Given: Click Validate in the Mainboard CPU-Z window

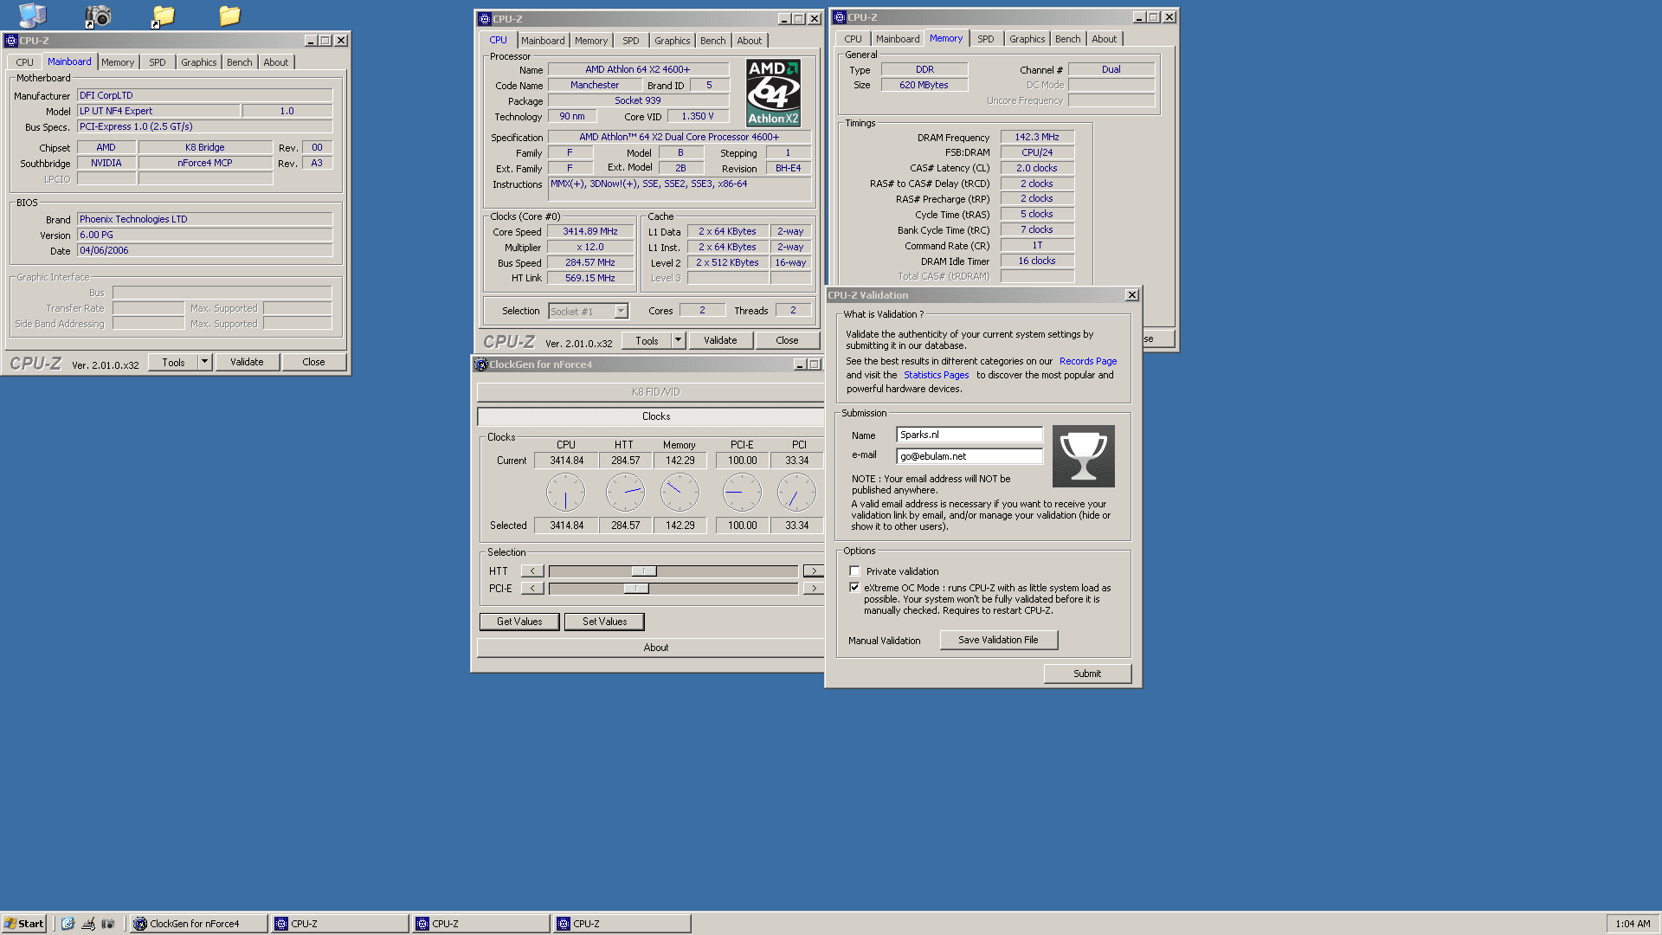Looking at the screenshot, I should pos(247,362).
